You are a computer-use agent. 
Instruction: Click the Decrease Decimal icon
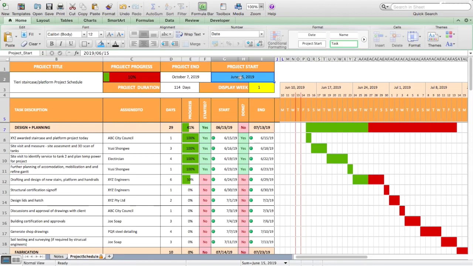[259, 44]
